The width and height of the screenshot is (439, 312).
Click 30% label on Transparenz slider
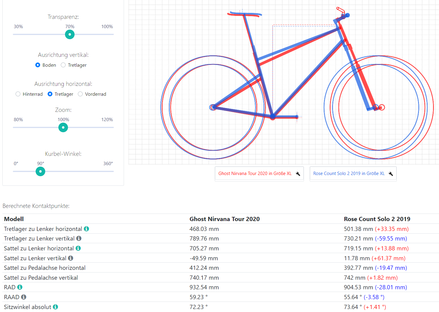click(x=18, y=27)
